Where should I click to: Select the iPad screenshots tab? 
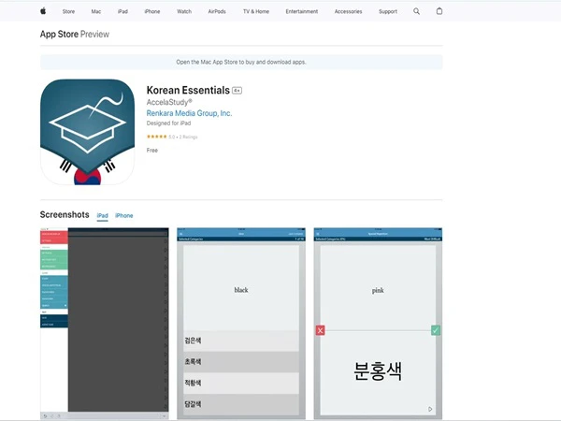[102, 215]
